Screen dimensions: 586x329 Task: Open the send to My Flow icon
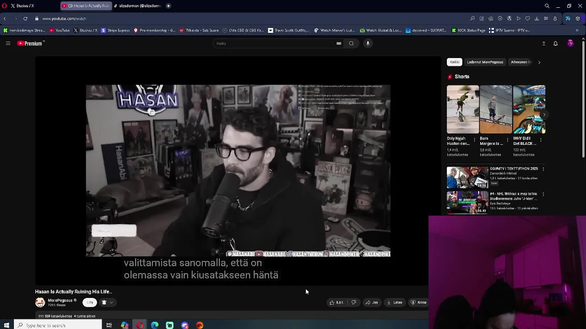(x=518, y=19)
